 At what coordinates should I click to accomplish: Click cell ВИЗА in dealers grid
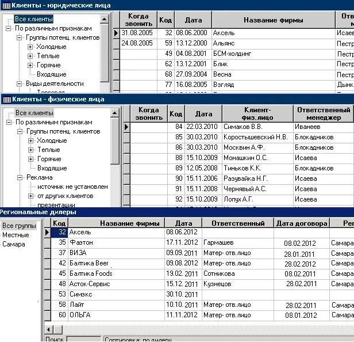pyautogui.click(x=116, y=253)
